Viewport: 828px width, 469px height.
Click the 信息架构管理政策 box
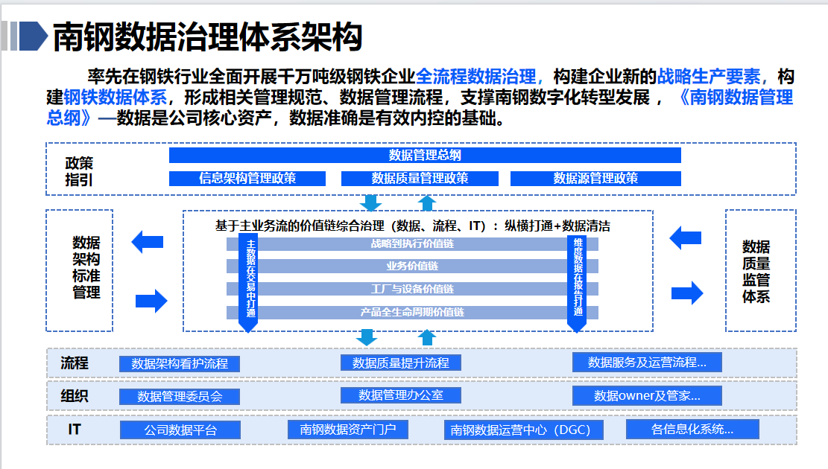(247, 179)
